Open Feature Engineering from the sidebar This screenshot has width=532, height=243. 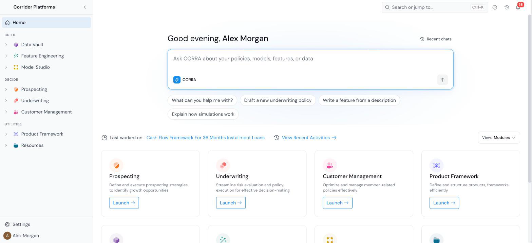42,56
